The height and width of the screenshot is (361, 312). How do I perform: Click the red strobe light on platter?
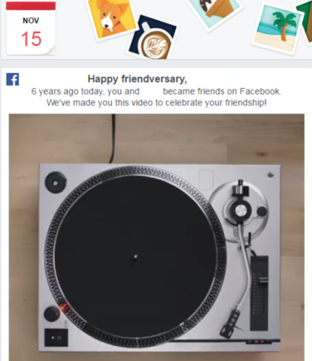click(x=64, y=307)
